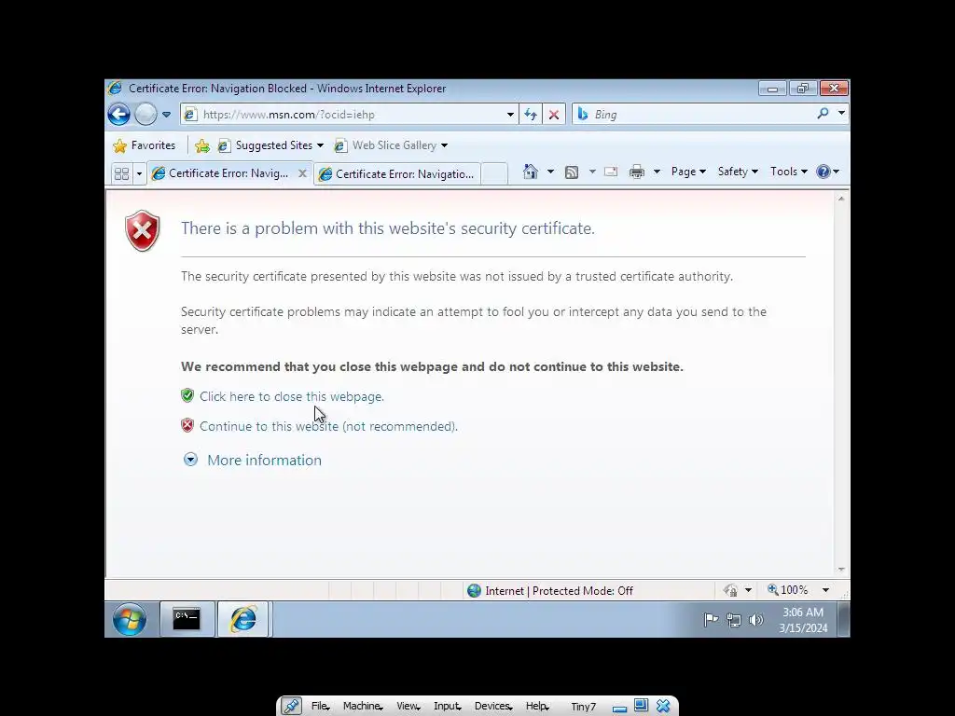
Task: Minimize the Tiny7 VM from mini toolbar
Action: [620, 709]
